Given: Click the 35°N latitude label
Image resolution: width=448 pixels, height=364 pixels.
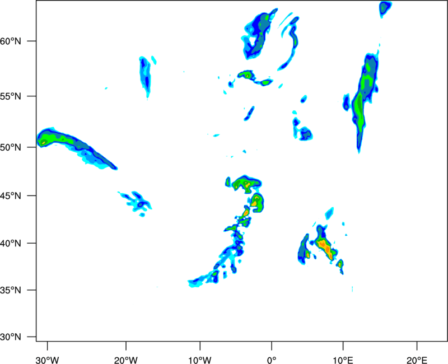Looking at the screenshot, I should 11,290.
